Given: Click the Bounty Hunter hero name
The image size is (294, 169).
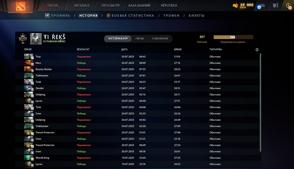Looking at the screenshot, I should tap(44, 69).
